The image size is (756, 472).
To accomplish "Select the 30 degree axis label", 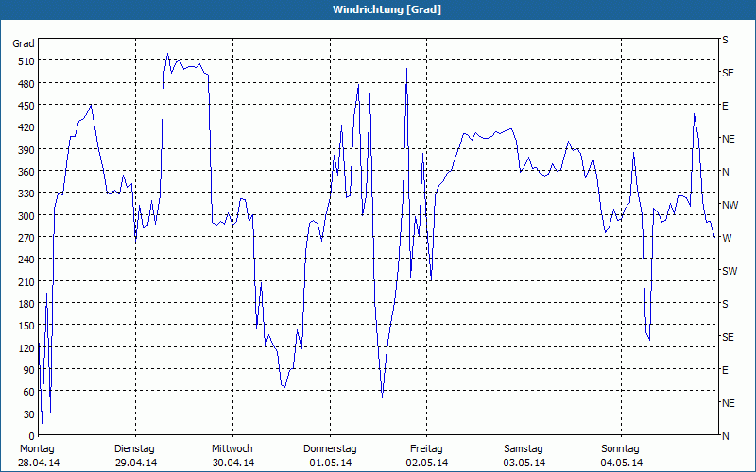I will (29, 414).
